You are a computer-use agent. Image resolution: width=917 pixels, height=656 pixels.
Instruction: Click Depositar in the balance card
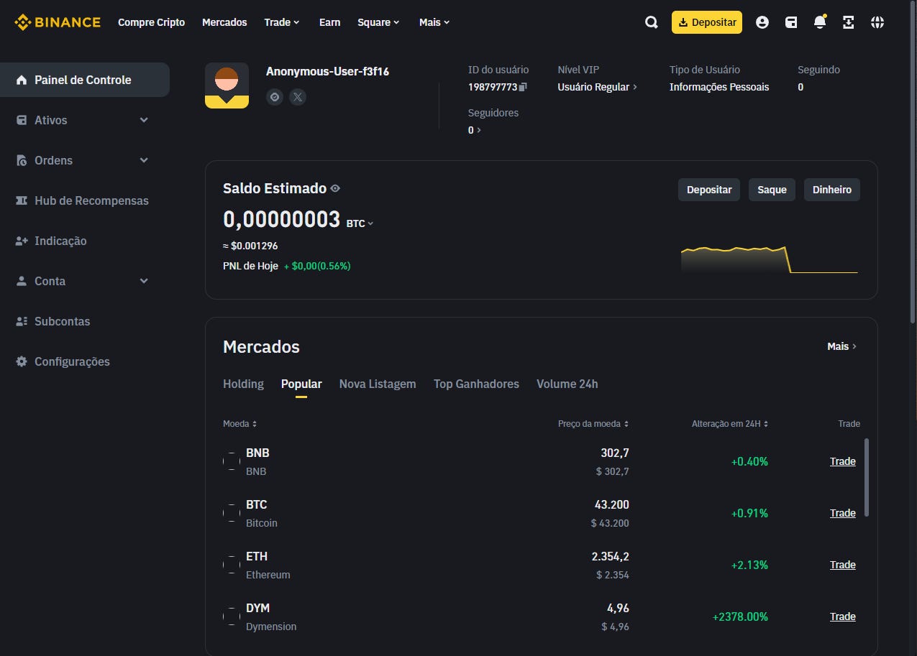click(x=709, y=190)
